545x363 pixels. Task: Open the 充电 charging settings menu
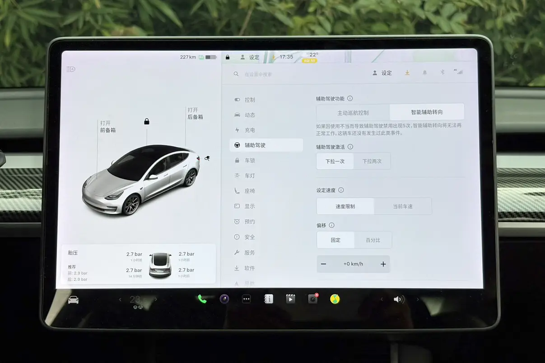(x=250, y=130)
